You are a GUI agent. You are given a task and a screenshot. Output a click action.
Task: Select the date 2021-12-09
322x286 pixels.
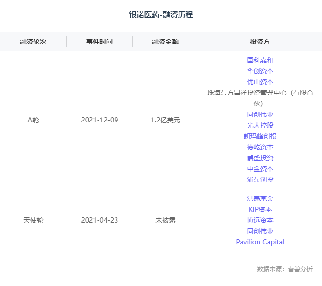tap(99, 120)
